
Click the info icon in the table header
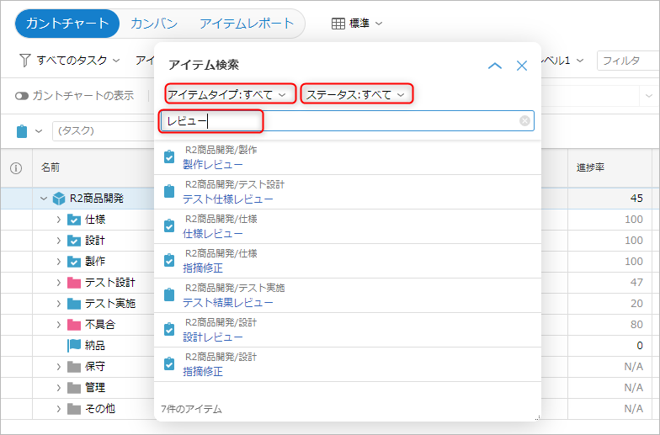coord(15,167)
